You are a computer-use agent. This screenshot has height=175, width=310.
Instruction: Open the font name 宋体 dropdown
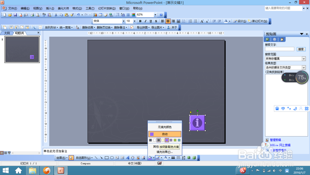click(x=124, y=21)
